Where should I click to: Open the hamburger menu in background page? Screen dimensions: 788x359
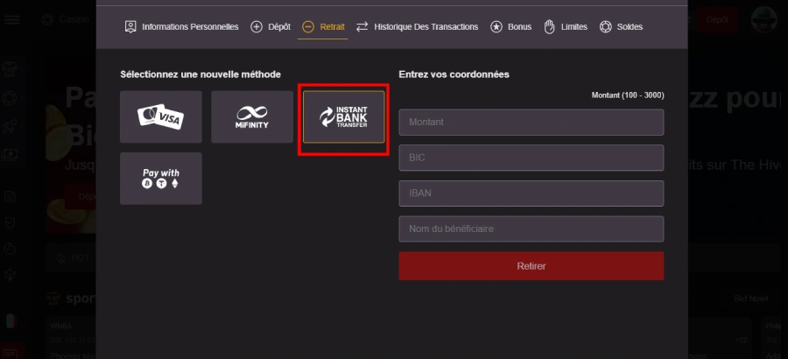11,19
